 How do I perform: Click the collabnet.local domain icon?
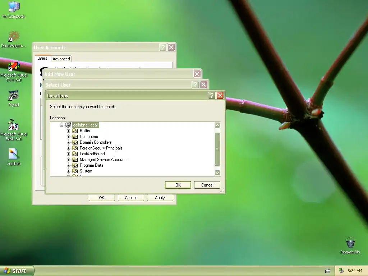(68, 125)
